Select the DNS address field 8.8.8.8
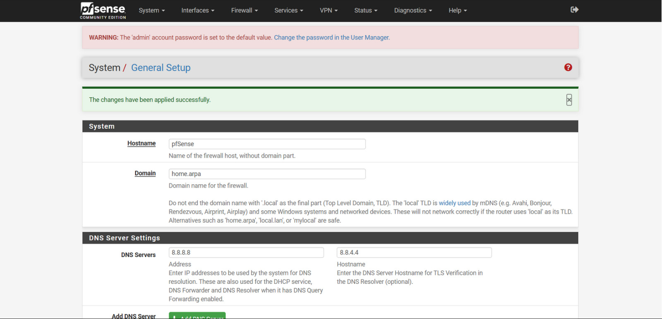This screenshot has height=319, width=662. tap(246, 252)
